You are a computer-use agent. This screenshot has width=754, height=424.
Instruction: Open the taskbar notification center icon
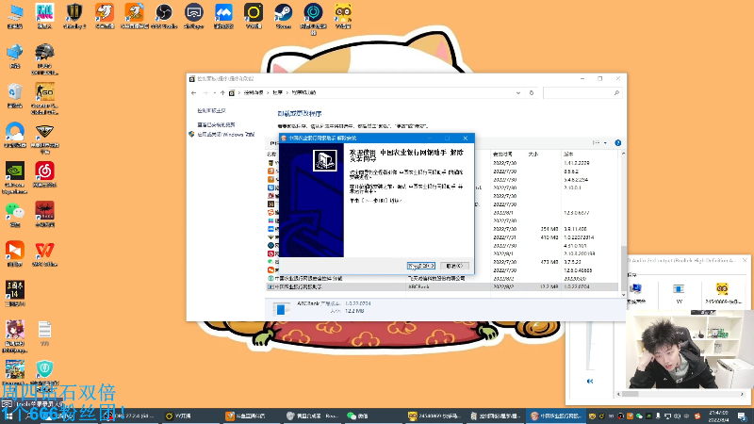pos(742,416)
